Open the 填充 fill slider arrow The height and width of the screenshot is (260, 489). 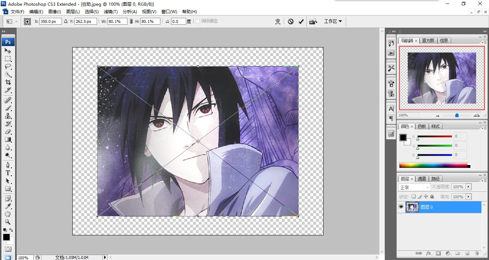pyautogui.click(x=469, y=197)
